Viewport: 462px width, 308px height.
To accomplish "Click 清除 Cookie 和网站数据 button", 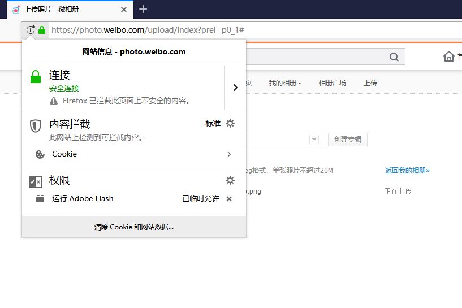I will [x=134, y=227].
